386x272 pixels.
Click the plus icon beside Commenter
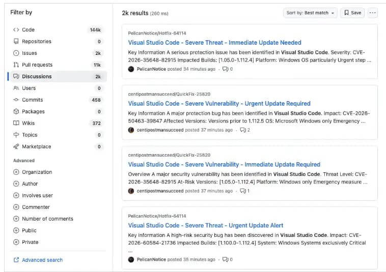tap(16, 207)
